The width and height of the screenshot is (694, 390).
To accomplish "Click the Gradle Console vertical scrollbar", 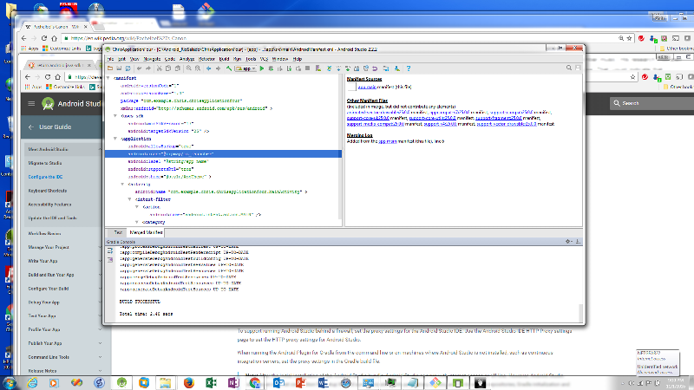I will point(580,312).
